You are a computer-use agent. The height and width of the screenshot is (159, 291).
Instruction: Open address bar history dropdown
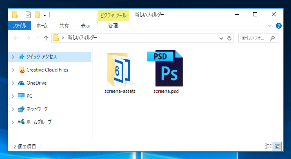click(221, 38)
